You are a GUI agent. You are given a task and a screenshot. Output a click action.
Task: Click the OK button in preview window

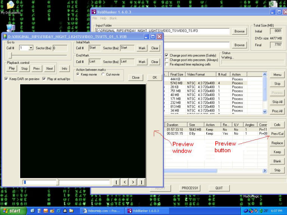click(x=155, y=78)
